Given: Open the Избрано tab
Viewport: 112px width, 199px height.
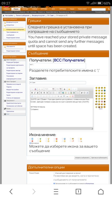Looking at the screenshot, I should 6,9.
